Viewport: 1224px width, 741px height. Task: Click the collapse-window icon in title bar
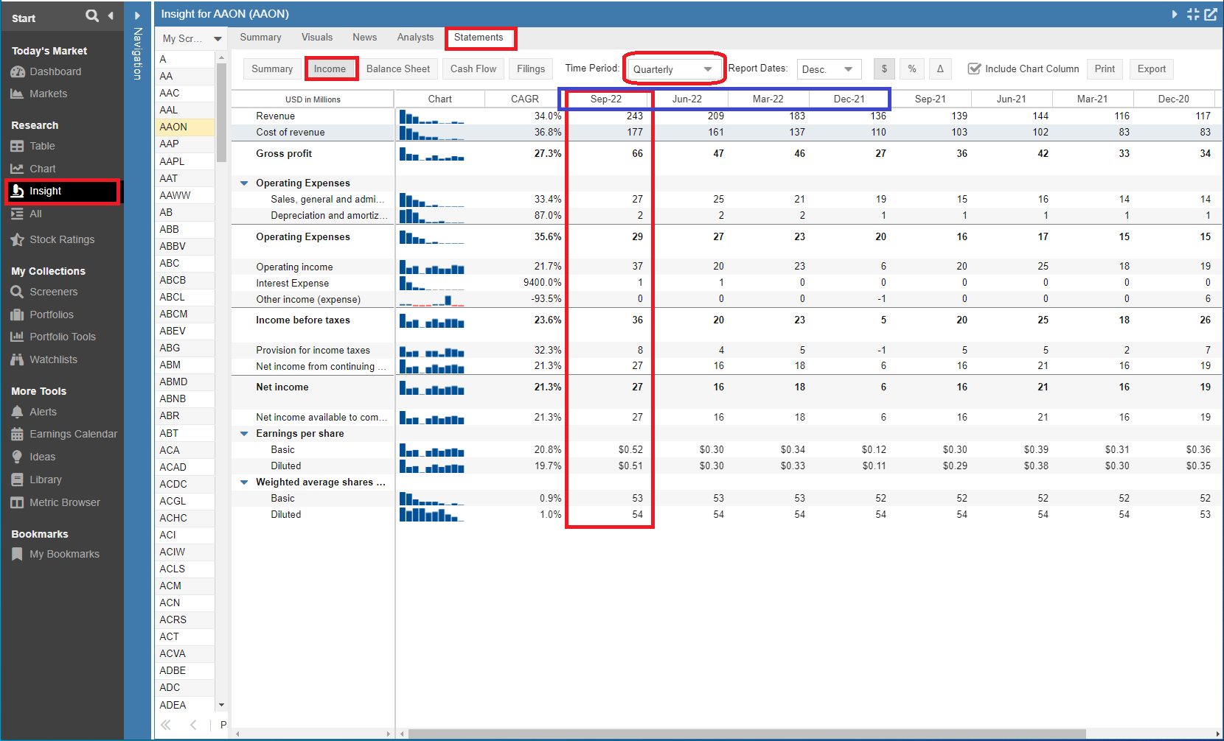pos(1193,14)
